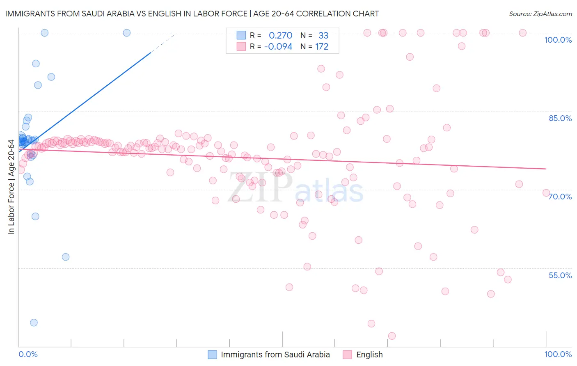Click the 'English' legend label
This screenshot has width=577, height=366.
point(369,355)
